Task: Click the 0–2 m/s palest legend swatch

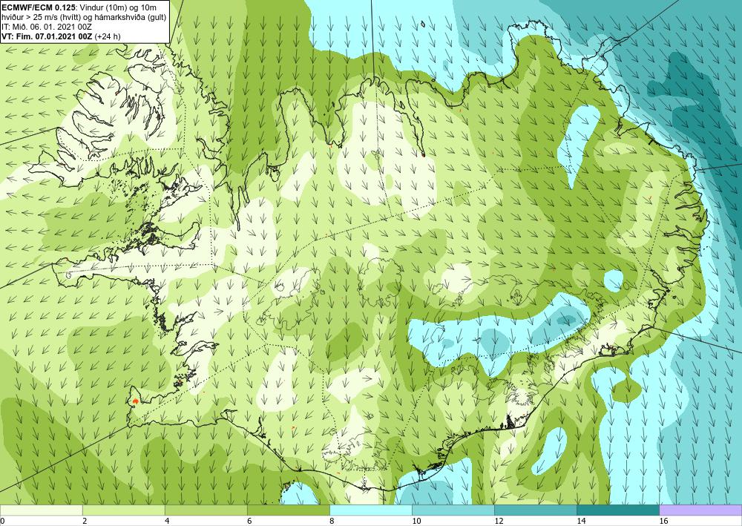Action: [41, 510]
